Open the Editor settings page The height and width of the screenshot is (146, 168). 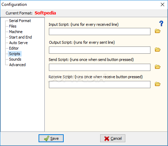pyautogui.click(x=14, y=48)
